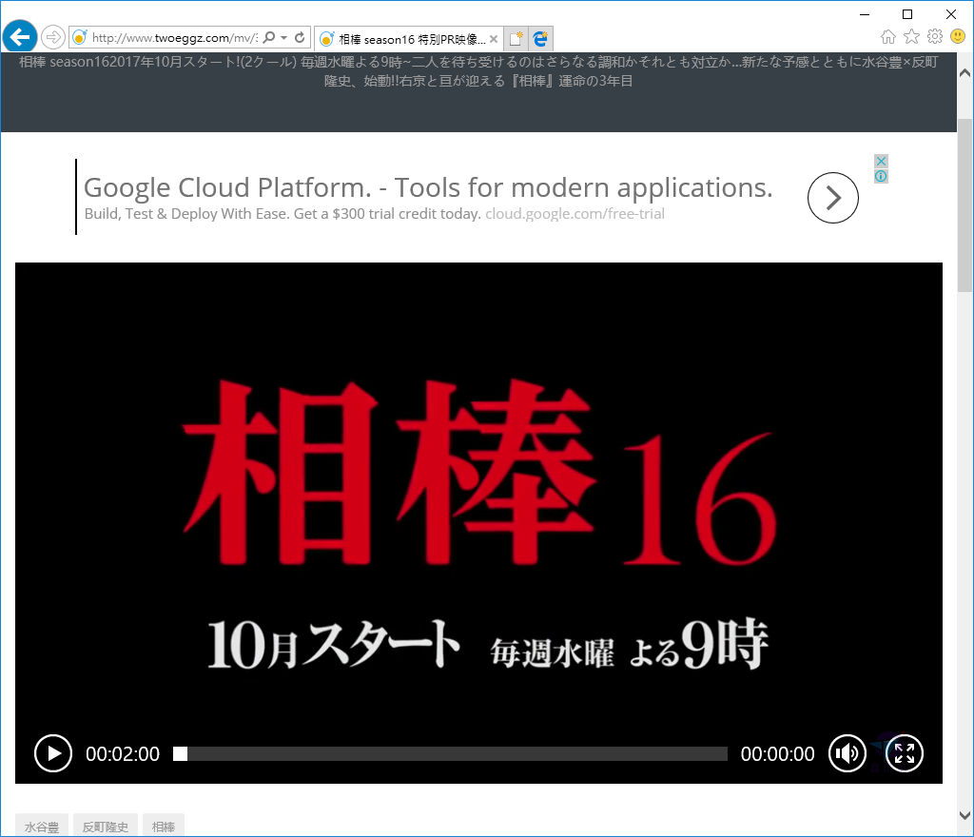The image size is (974, 837).
Task: Click the ad's circular arrow button
Action: pyautogui.click(x=833, y=198)
